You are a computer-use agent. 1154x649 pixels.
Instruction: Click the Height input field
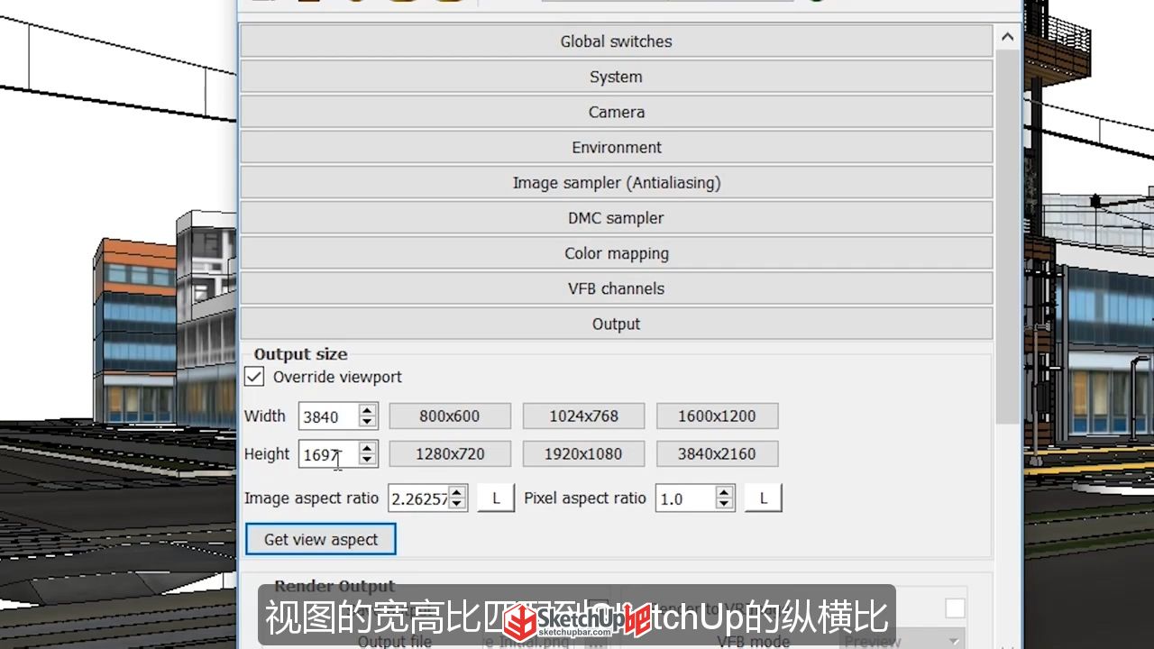328,454
